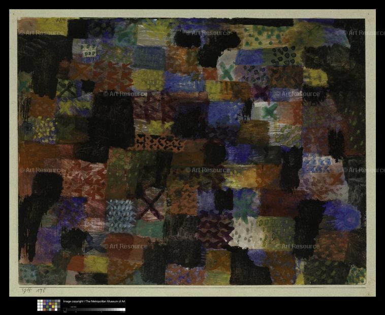The width and height of the screenshot is (385, 315).
Task: Click the color calibration chart below painting
Action: (49, 305)
